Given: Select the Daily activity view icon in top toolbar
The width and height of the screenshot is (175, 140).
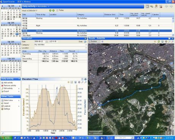Looking at the screenshot, I should (x=147, y=6).
